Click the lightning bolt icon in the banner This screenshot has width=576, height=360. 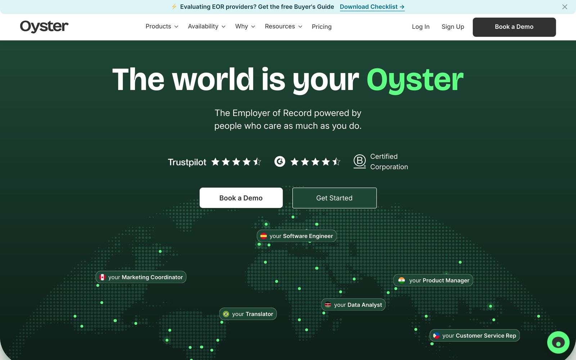tap(174, 7)
